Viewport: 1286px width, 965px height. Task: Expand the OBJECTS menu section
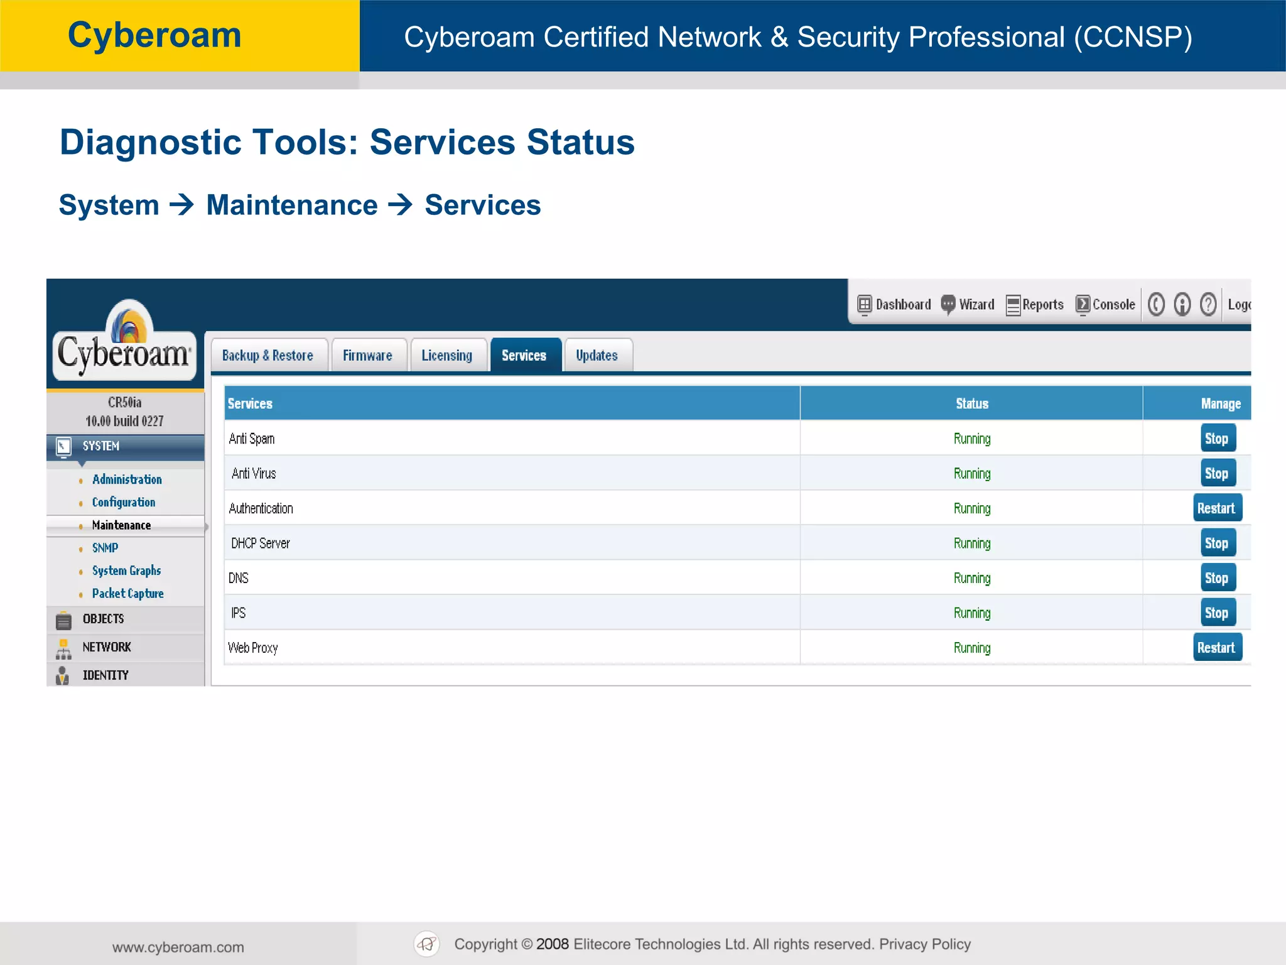click(126, 619)
